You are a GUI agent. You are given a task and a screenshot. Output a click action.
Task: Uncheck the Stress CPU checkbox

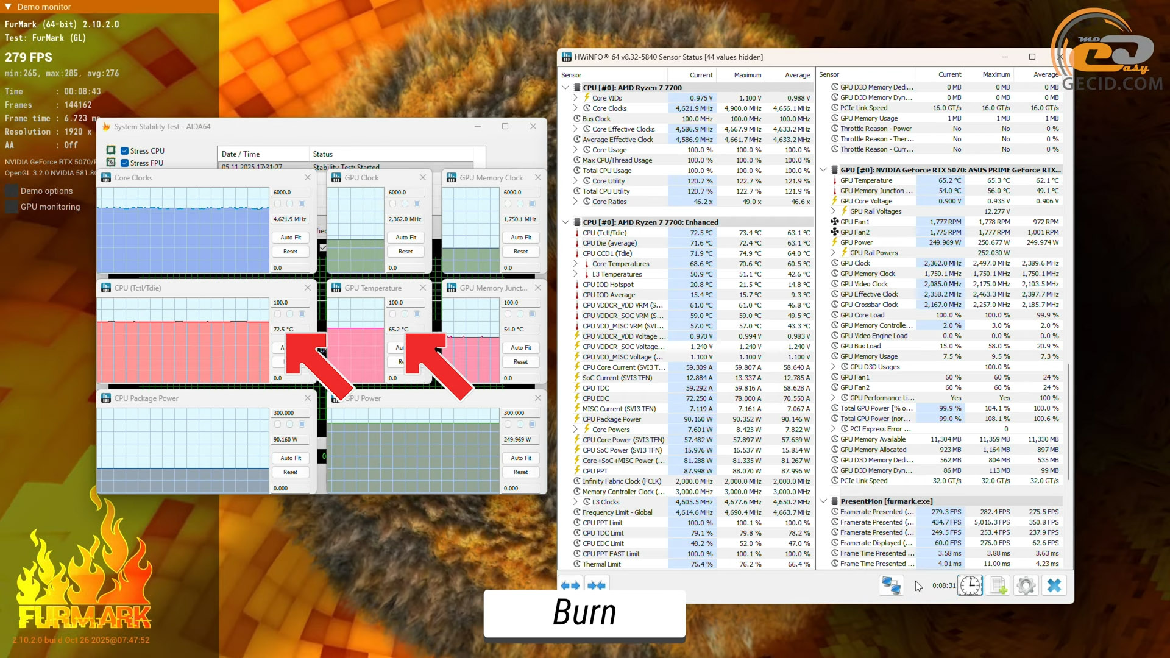pyautogui.click(x=124, y=151)
